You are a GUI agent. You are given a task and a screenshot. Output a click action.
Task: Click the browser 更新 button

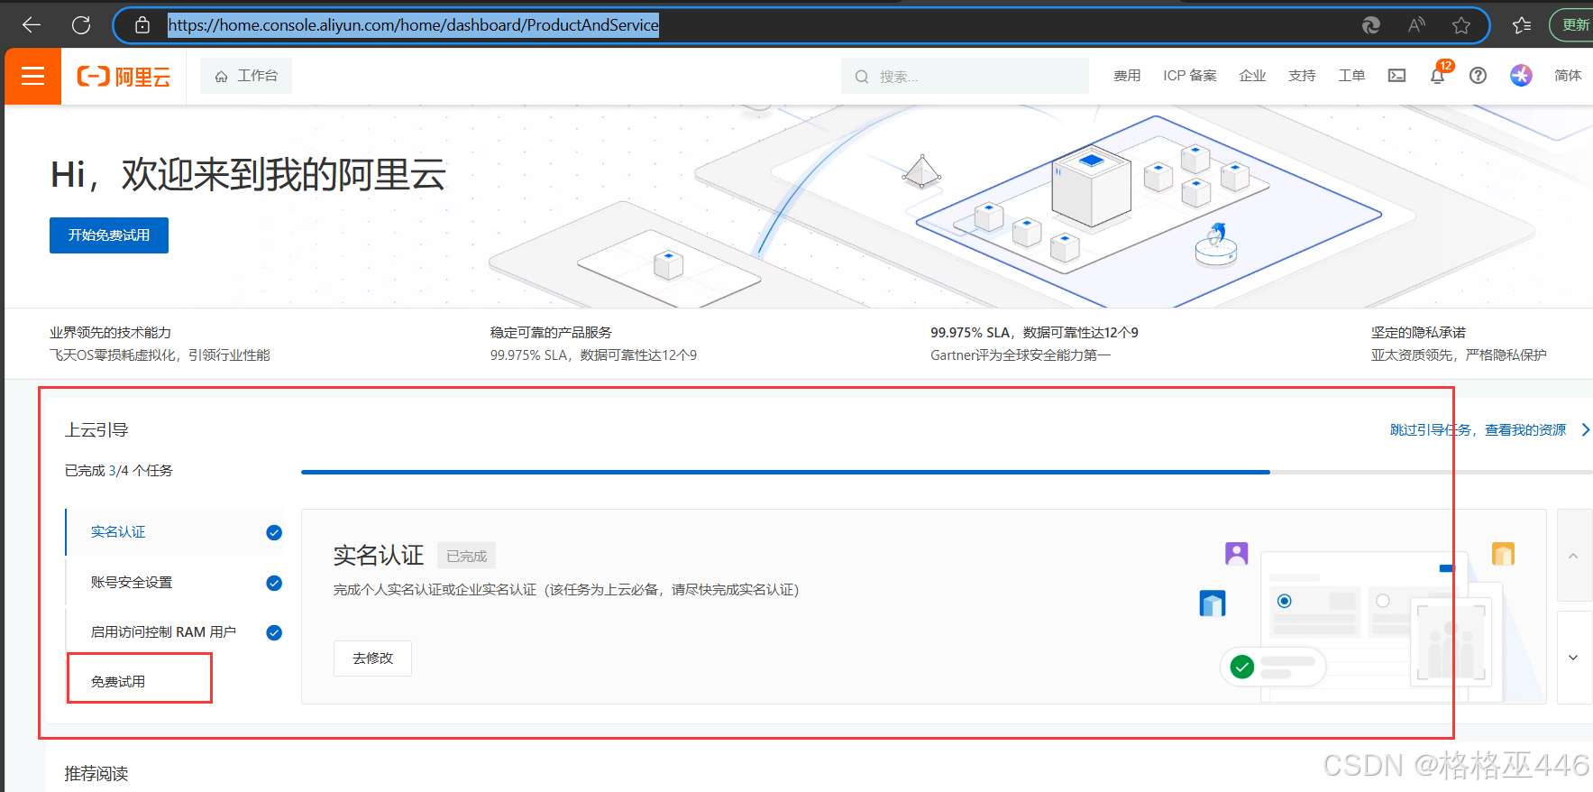pos(1573,25)
